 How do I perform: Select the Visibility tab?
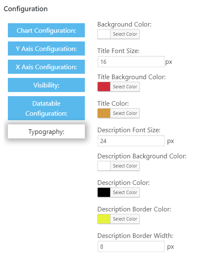[x=46, y=85]
